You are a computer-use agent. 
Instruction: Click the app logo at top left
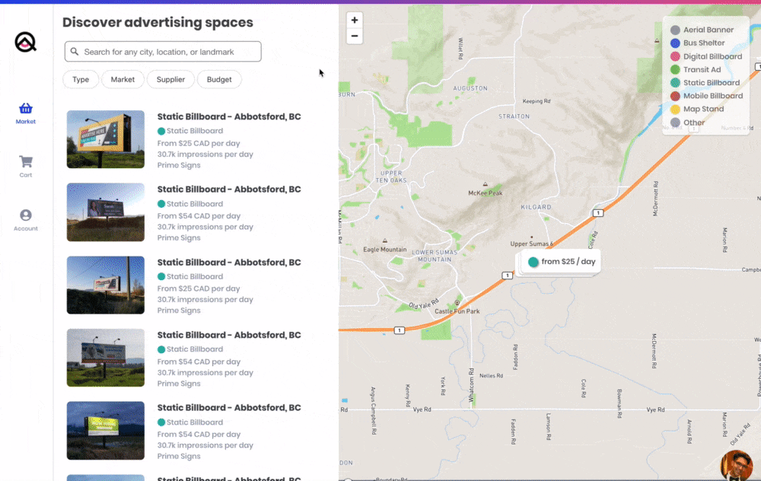pos(25,42)
